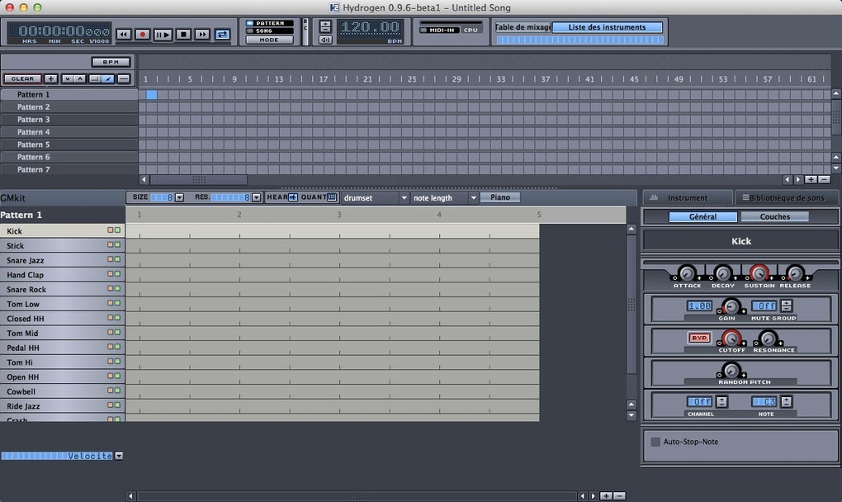Click song editor zoom-out minus icon
Screen dimensions: 842x502
(x=824, y=179)
